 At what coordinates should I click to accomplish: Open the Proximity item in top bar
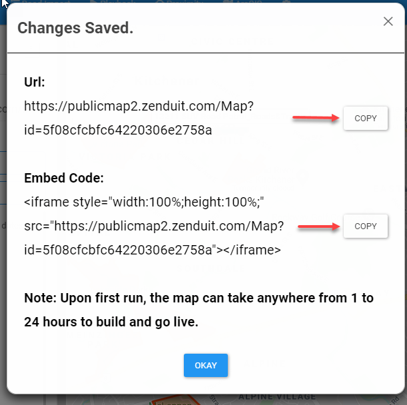179,1
